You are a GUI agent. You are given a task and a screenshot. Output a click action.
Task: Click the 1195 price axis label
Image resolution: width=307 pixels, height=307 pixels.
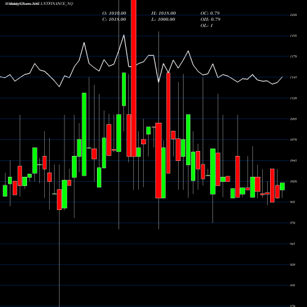point(293,36)
